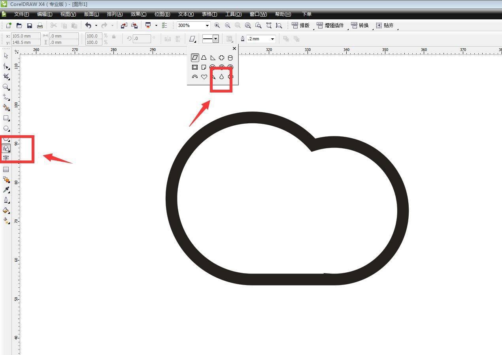Click the Zoom In magnifier icon
The width and height of the screenshot is (502, 355).
click(217, 25)
